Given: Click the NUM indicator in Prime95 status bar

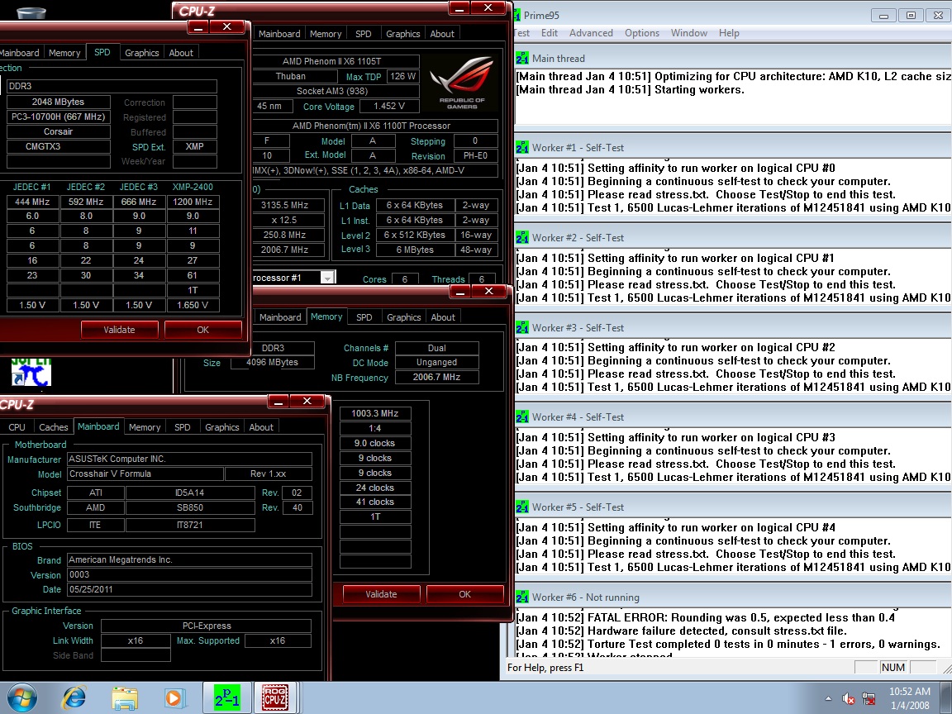Looking at the screenshot, I should [x=892, y=667].
